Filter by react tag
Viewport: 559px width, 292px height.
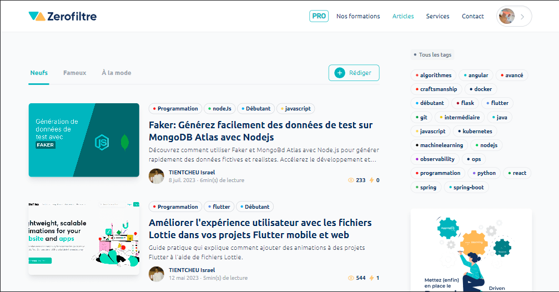[517, 173]
